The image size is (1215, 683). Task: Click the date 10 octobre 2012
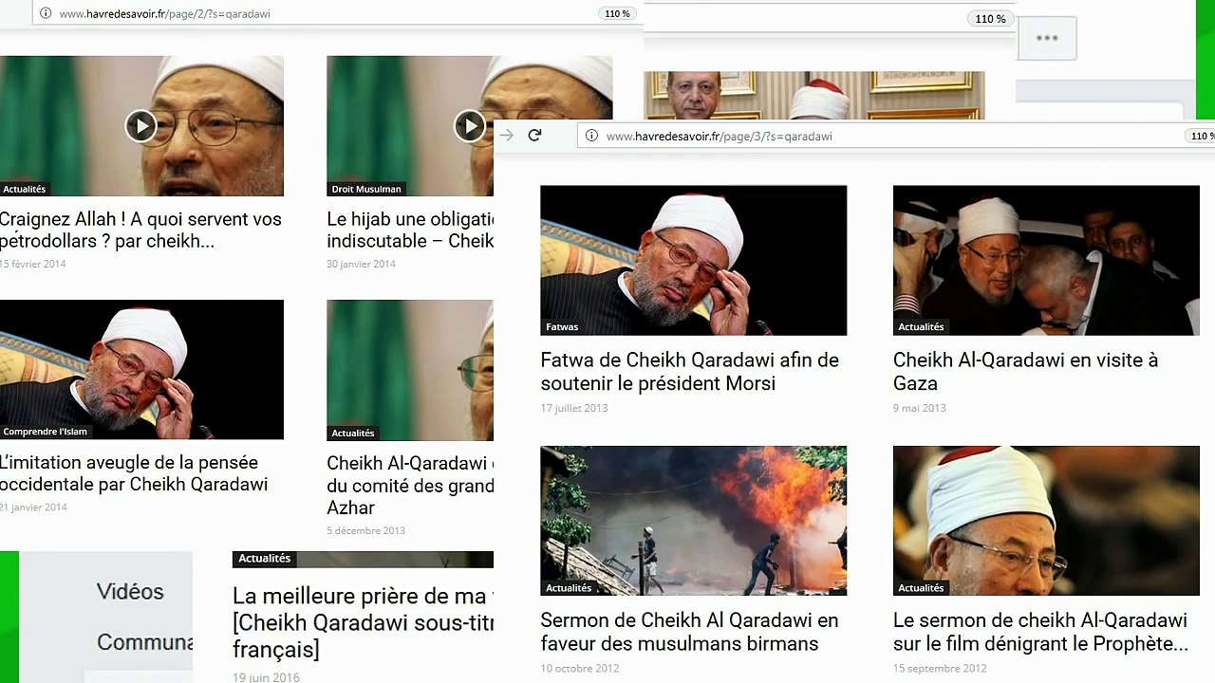pyautogui.click(x=579, y=669)
